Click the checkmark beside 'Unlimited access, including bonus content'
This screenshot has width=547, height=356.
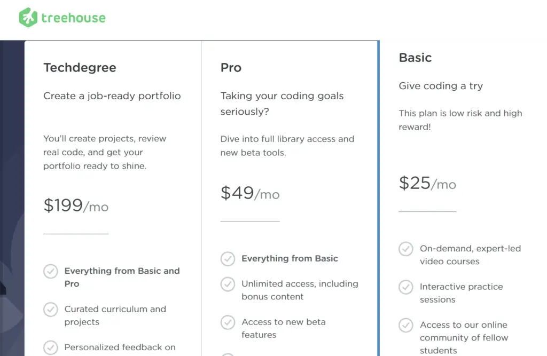click(228, 284)
